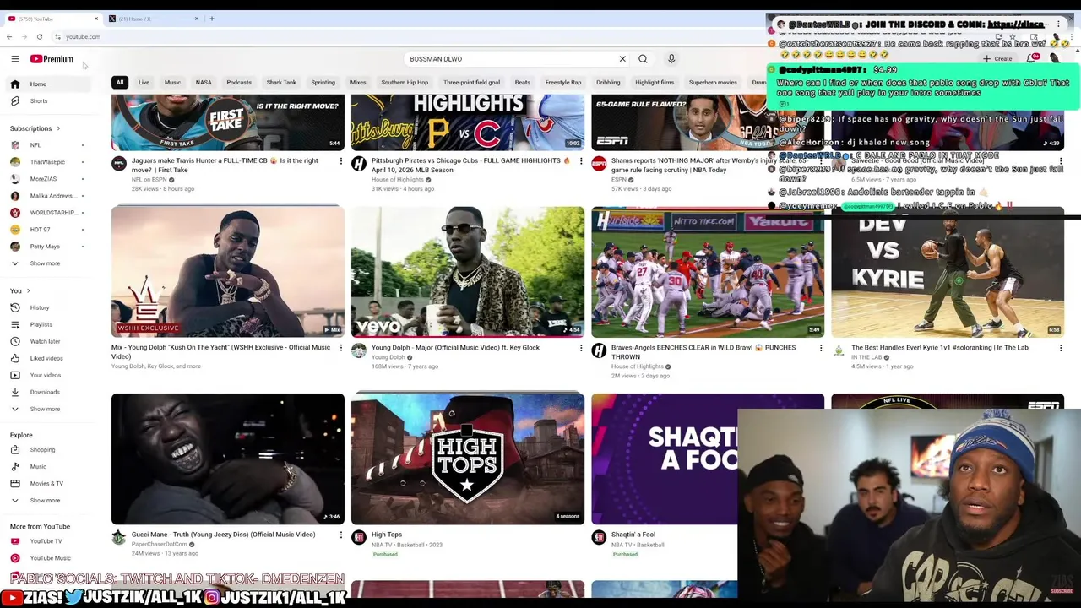Screen dimensions: 1081x608
Task: Open Shorts in the sidebar
Action: pos(48,101)
